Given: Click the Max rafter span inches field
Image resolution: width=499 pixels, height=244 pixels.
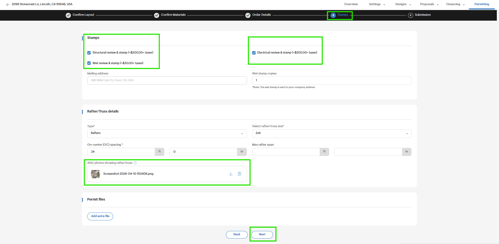Looking at the screenshot, I should [x=368, y=152].
